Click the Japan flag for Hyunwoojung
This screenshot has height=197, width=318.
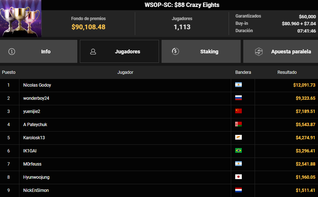pyautogui.click(x=239, y=177)
